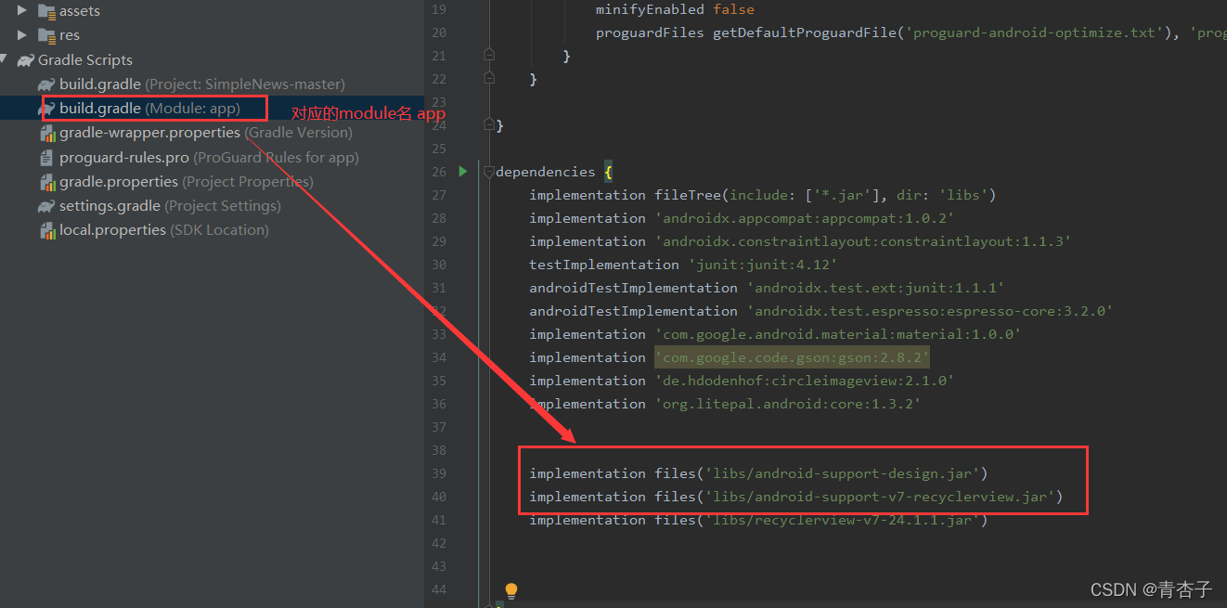This screenshot has height=608, width=1227.
Task: Expand the res folder
Action: pos(22,34)
